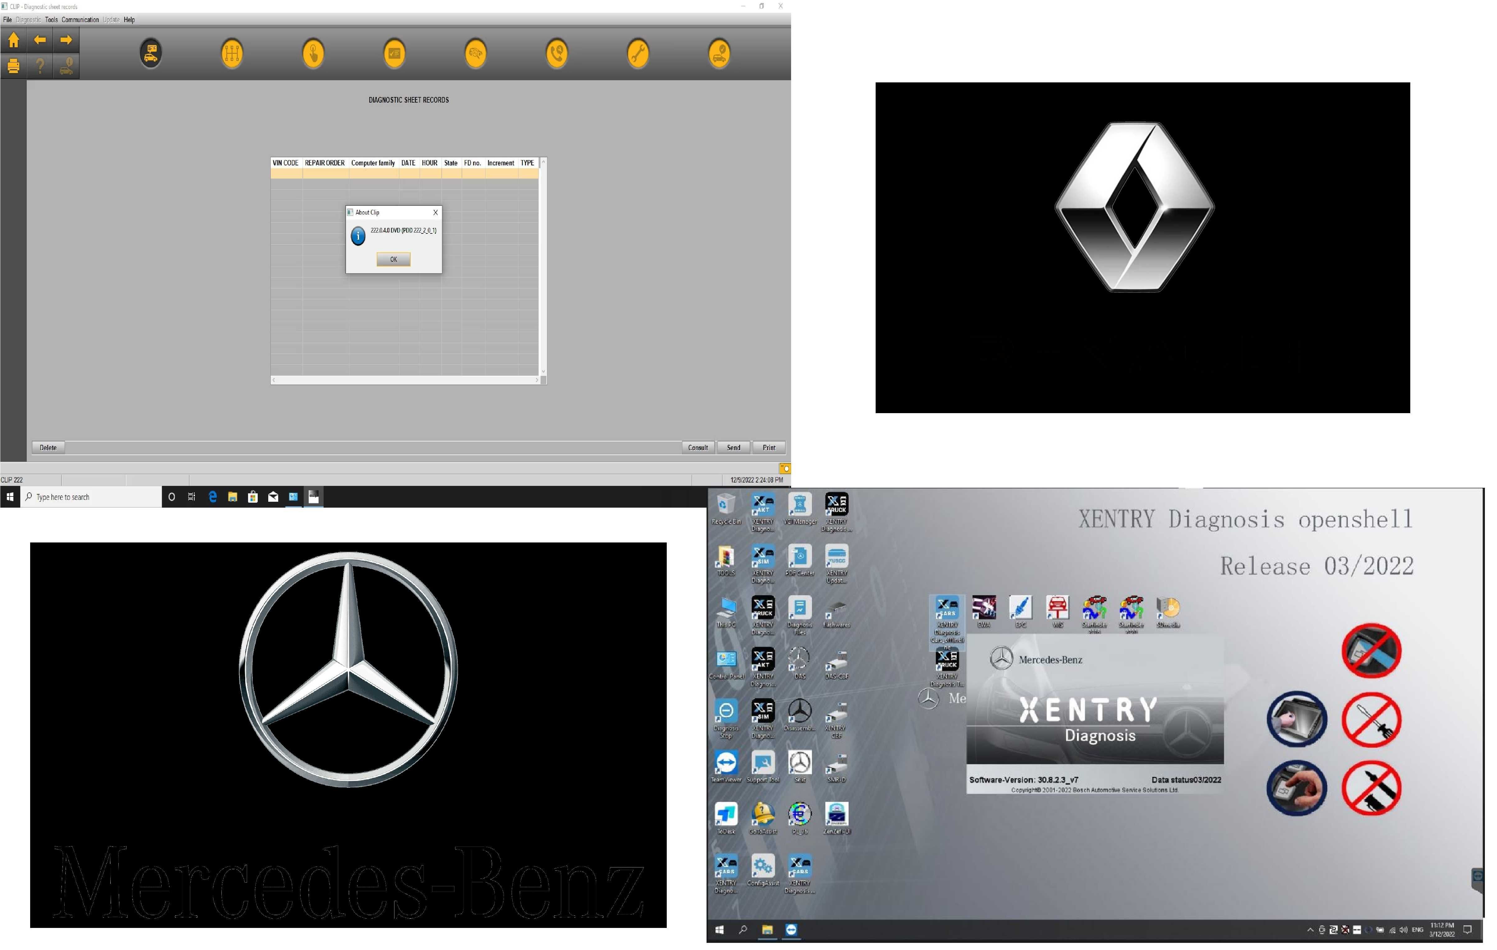Go to CLIP home screen via house icon
The height and width of the screenshot is (950, 1497).
[13, 40]
